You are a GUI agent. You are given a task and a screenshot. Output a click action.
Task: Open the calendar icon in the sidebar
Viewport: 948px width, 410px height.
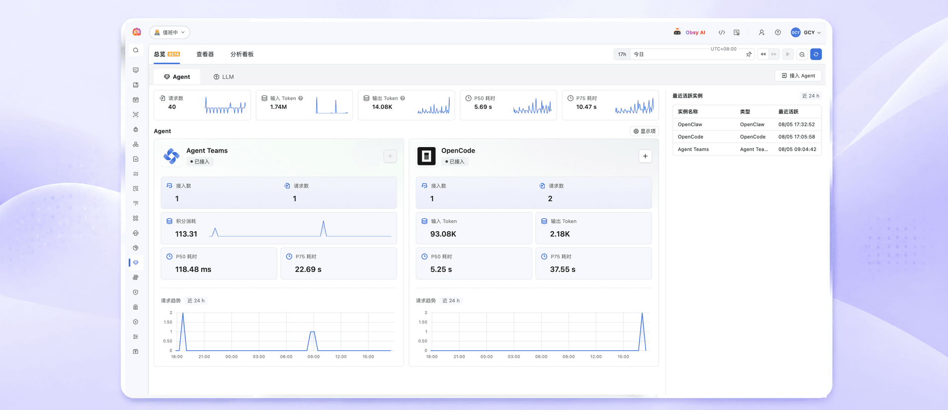[136, 100]
